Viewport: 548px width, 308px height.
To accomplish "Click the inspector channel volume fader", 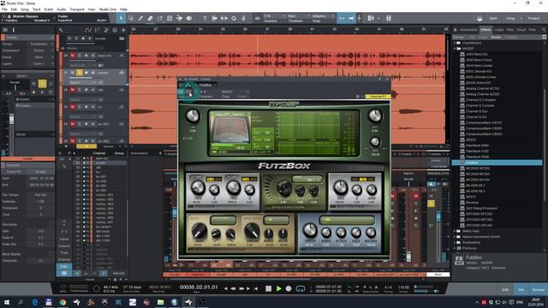I will click(11, 120).
